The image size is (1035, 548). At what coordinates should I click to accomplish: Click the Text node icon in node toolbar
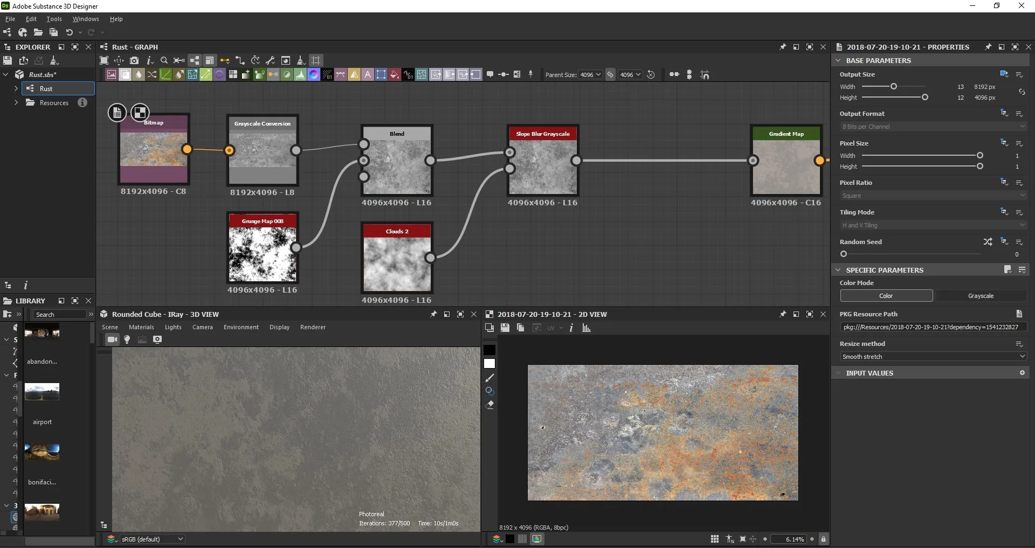(x=368, y=75)
